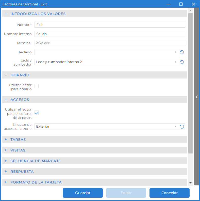
Task: Click the Guardar button
Action: [83, 193]
